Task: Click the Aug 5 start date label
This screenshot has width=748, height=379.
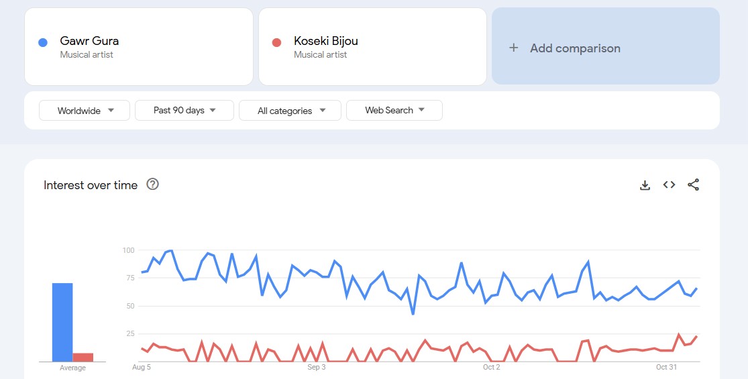Action: [x=142, y=368]
